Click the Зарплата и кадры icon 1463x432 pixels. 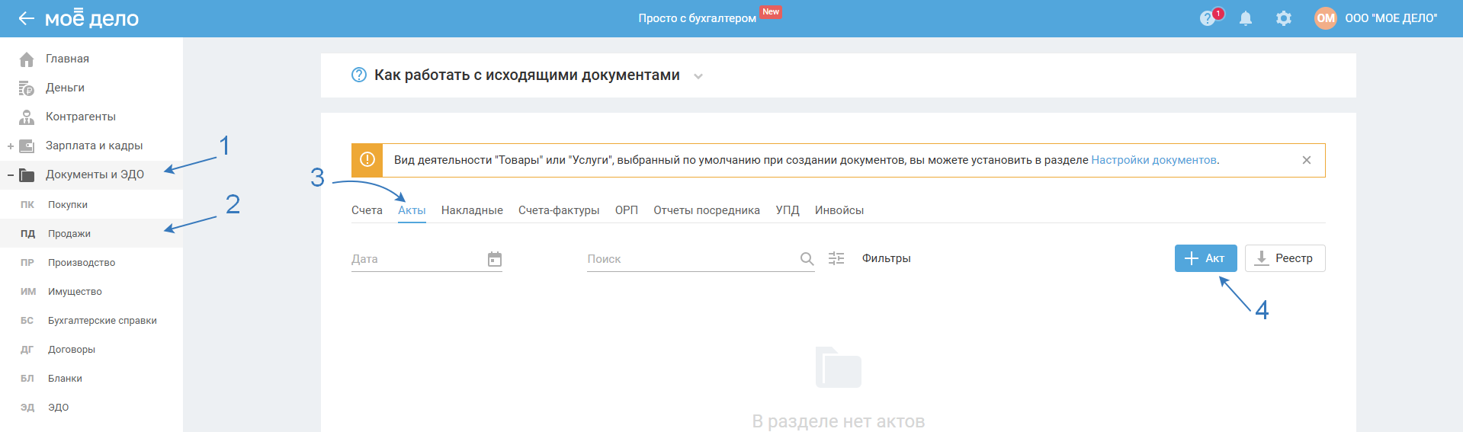coord(27,146)
